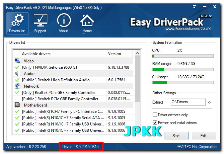Click the C: Usage progress bar
The width and height of the screenshot is (224, 154).
183,83
